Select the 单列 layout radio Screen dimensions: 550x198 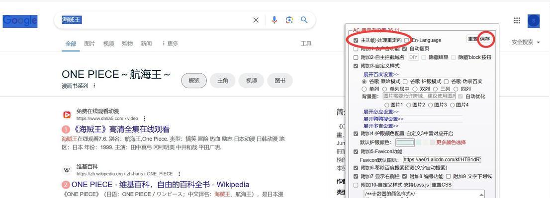(364, 89)
